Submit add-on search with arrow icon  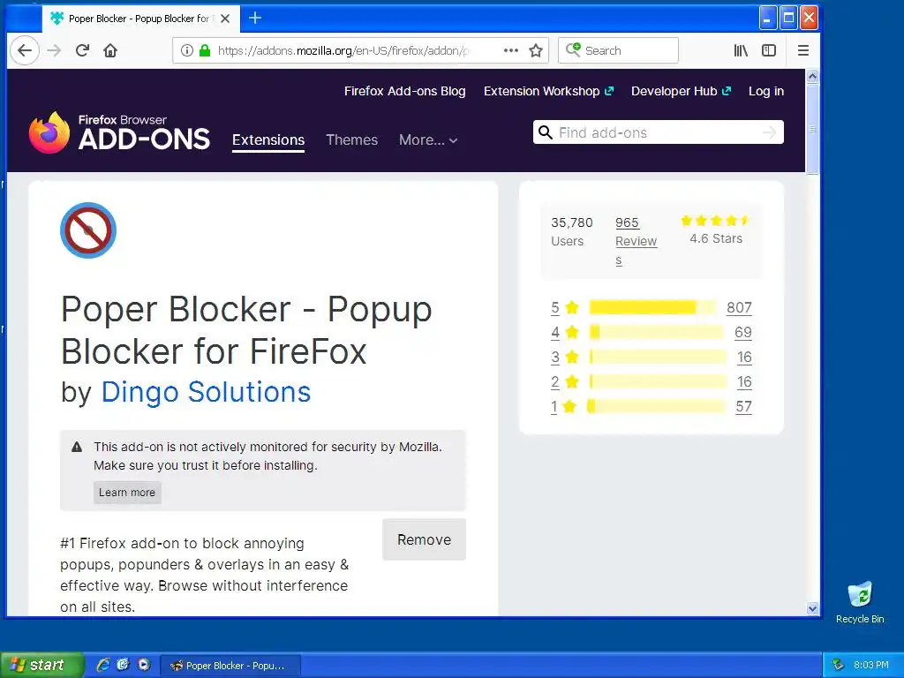click(769, 132)
